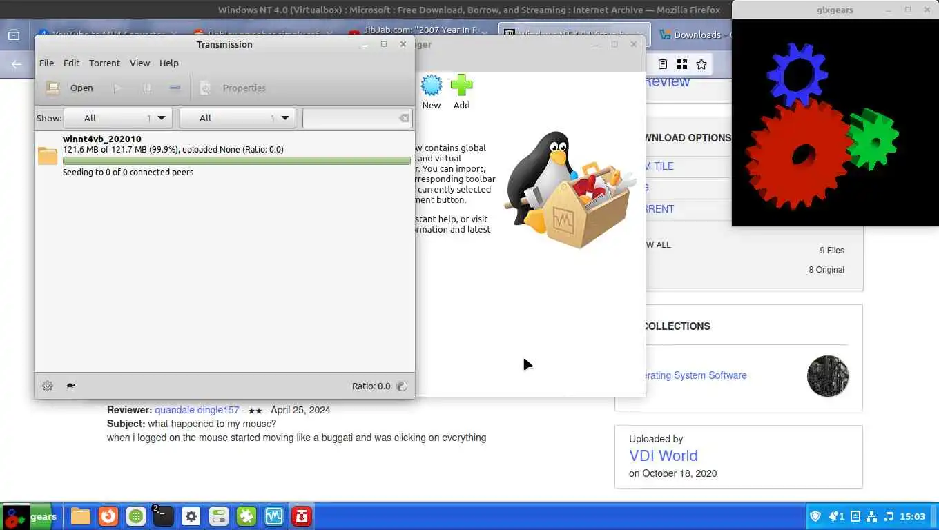This screenshot has height=530, width=939.
Task: Open Firefox tab overview icon at top left
Action: click(x=14, y=35)
